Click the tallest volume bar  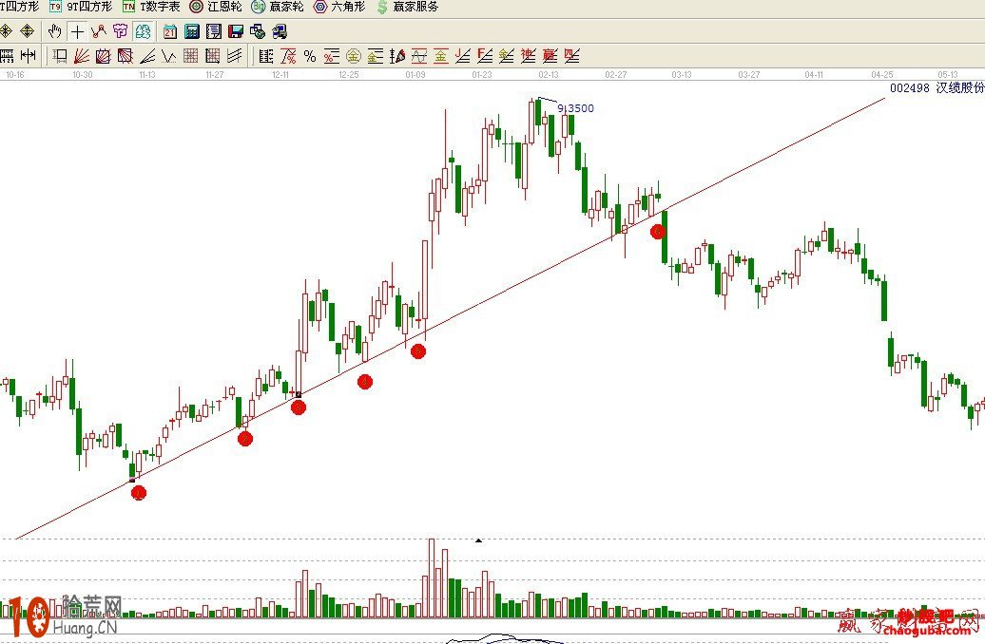432,578
